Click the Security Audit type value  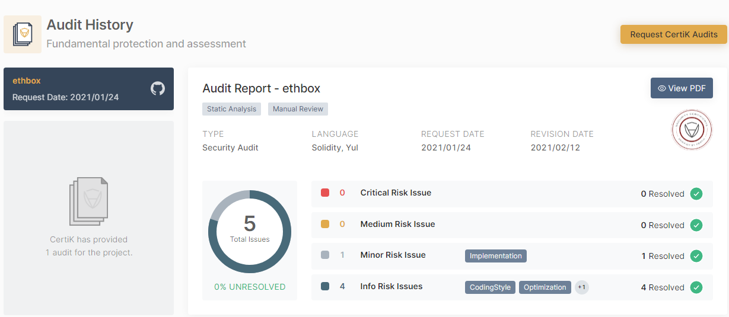pos(230,148)
